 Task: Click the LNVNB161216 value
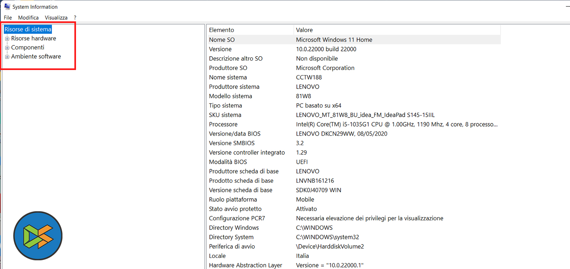pos(315,181)
